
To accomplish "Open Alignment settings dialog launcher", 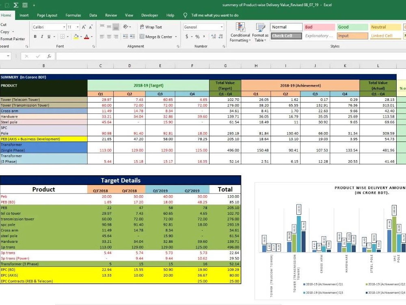I will (178, 46).
